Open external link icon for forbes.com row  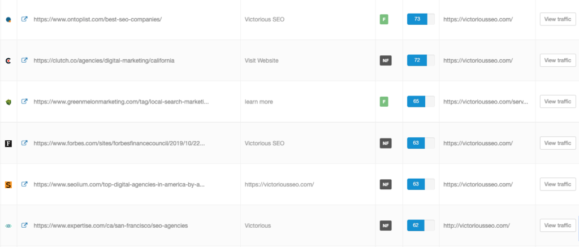point(24,143)
